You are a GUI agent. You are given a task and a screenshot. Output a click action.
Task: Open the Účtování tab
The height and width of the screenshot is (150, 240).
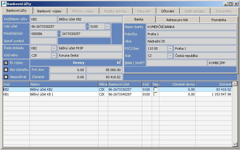[167, 11]
